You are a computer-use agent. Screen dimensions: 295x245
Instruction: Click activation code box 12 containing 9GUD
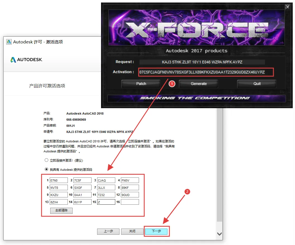129,195
